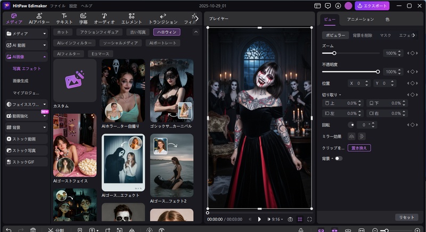Open ストック動画 in the sidebar
The width and height of the screenshot is (426, 232).
26,139
